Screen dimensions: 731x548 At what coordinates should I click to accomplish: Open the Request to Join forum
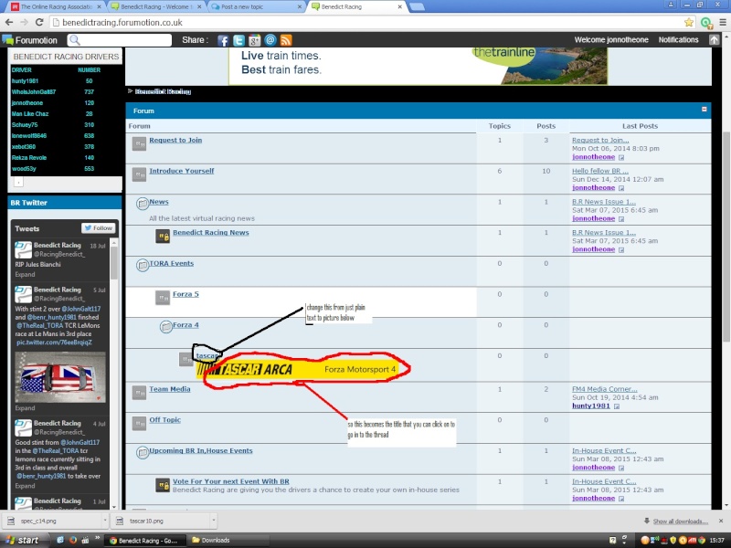pos(175,141)
